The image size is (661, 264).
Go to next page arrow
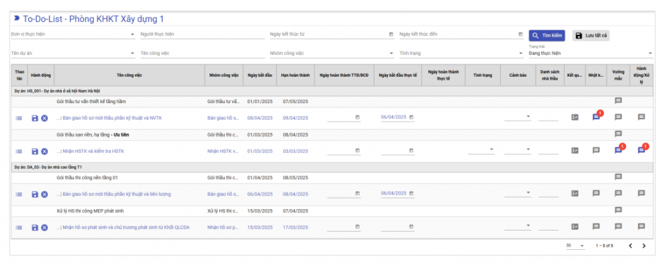click(x=644, y=246)
